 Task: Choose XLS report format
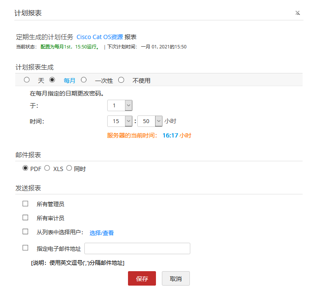click(47, 168)
